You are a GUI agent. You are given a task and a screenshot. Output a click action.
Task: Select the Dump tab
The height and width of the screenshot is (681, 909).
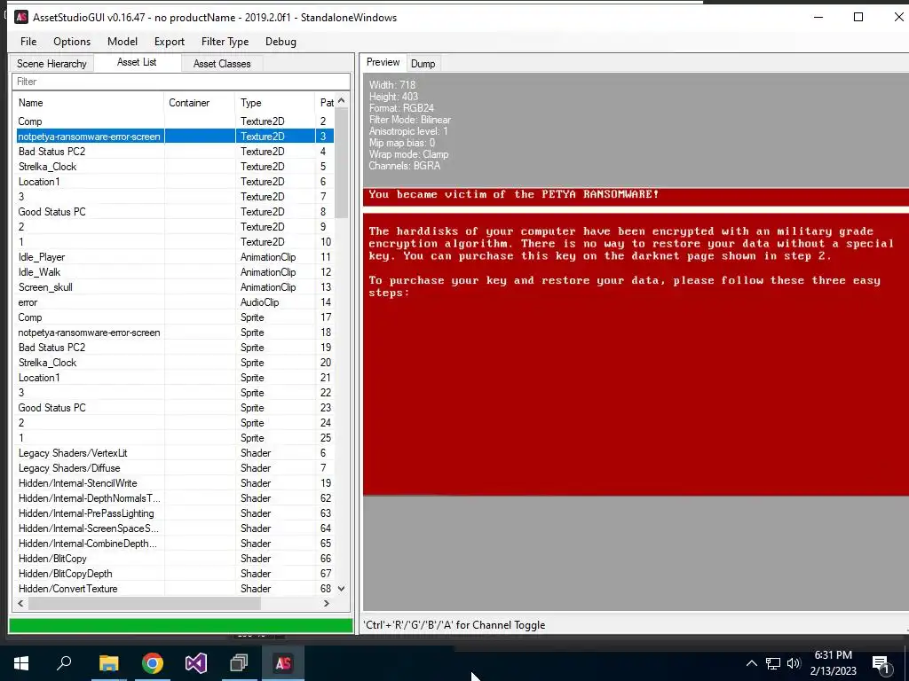423,64
